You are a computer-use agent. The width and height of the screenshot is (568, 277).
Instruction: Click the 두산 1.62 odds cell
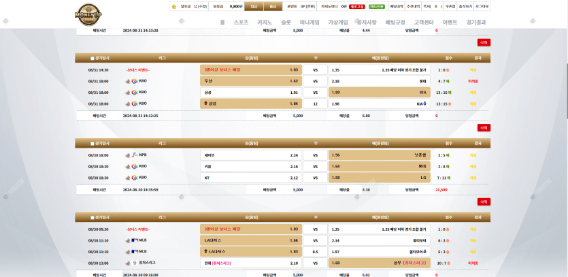pos(251,81)
